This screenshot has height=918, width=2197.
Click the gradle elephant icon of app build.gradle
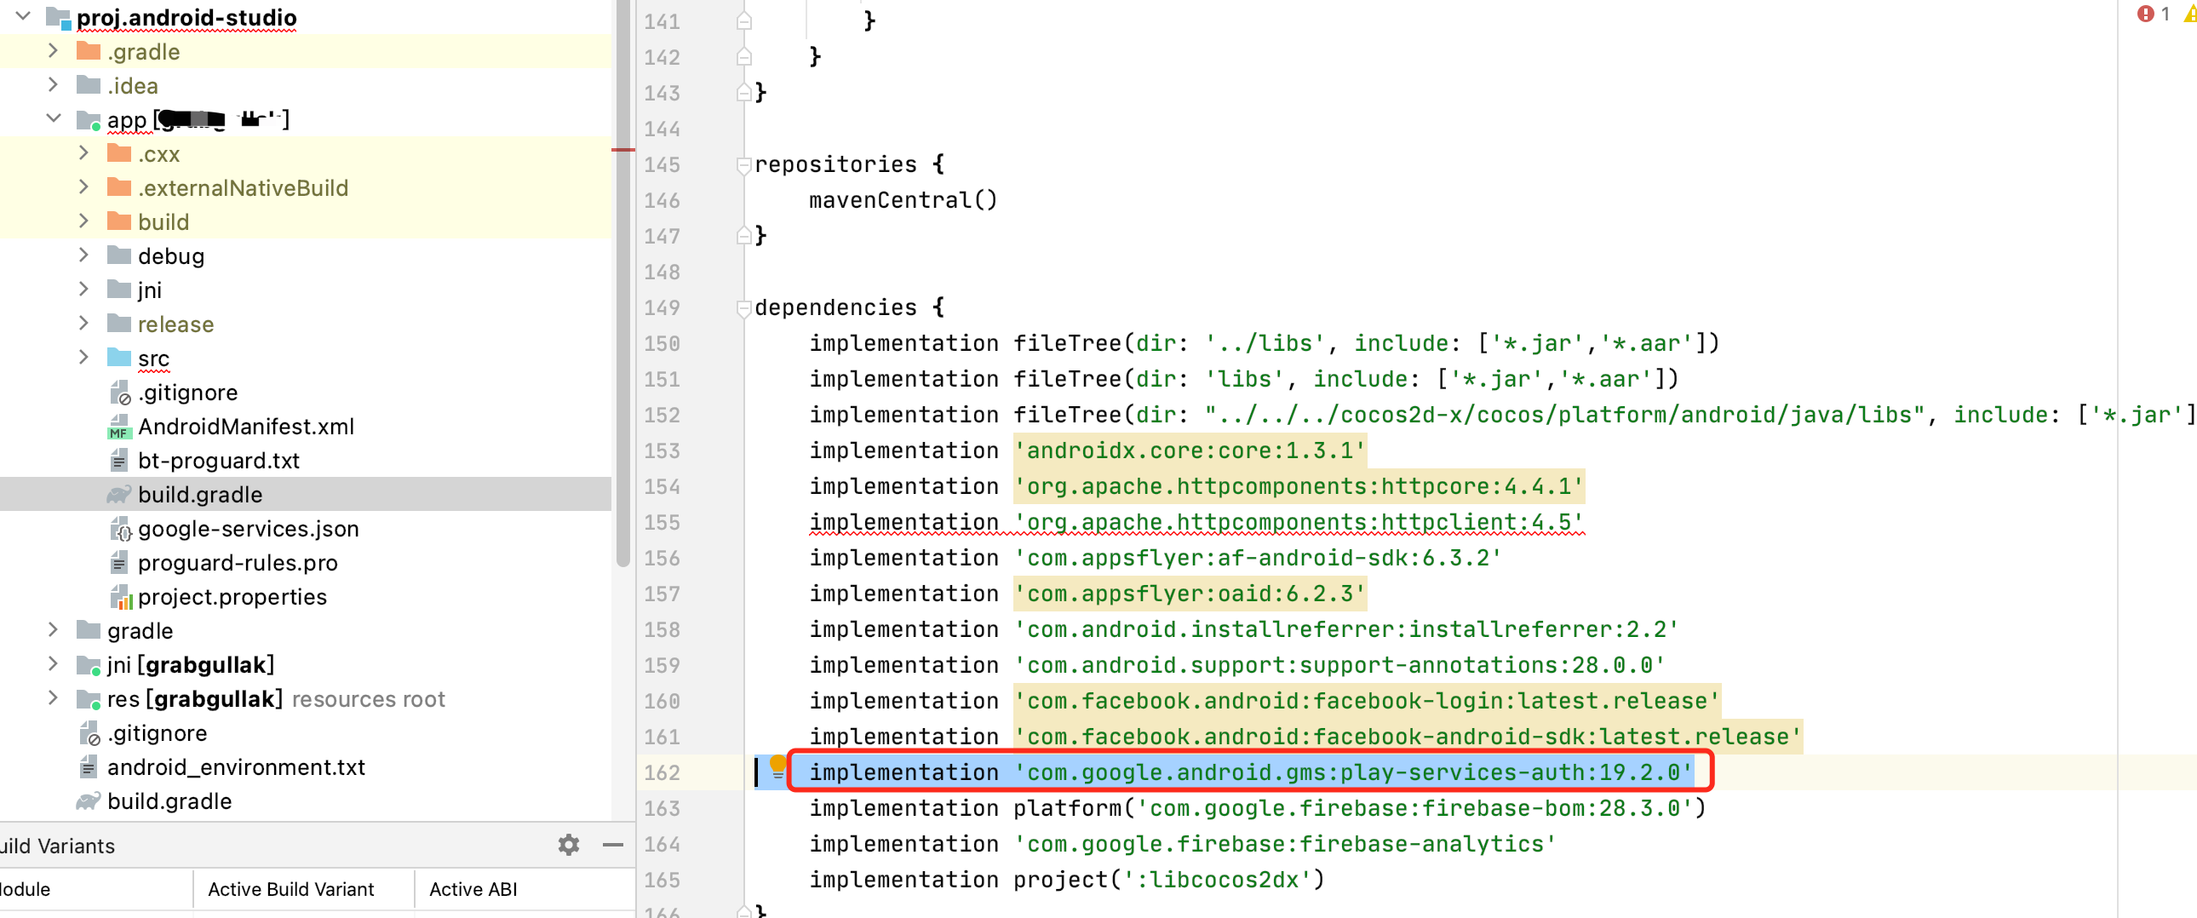tap(119, 494)
